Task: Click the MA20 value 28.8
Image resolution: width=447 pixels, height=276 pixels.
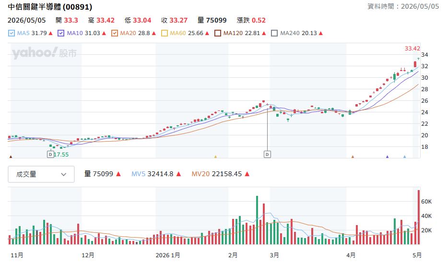Action: [x=144, y=33]
